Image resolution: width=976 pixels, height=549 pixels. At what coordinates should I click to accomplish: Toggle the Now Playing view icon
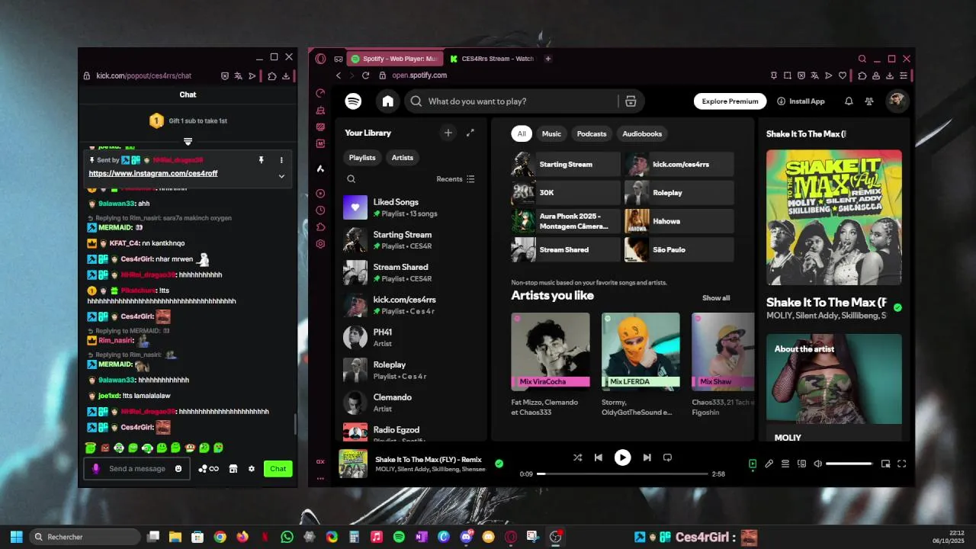point(753,464)
